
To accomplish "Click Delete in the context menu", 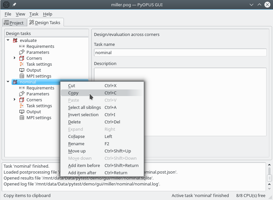I will pyautogui.click(x=74, y=122).
